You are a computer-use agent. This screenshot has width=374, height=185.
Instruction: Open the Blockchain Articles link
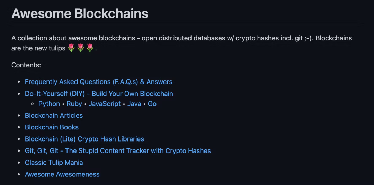tap(54, 115)
